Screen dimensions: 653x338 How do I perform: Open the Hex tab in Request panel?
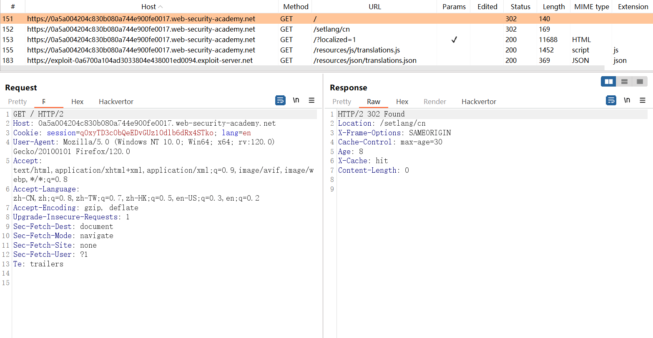coord(77,102)
